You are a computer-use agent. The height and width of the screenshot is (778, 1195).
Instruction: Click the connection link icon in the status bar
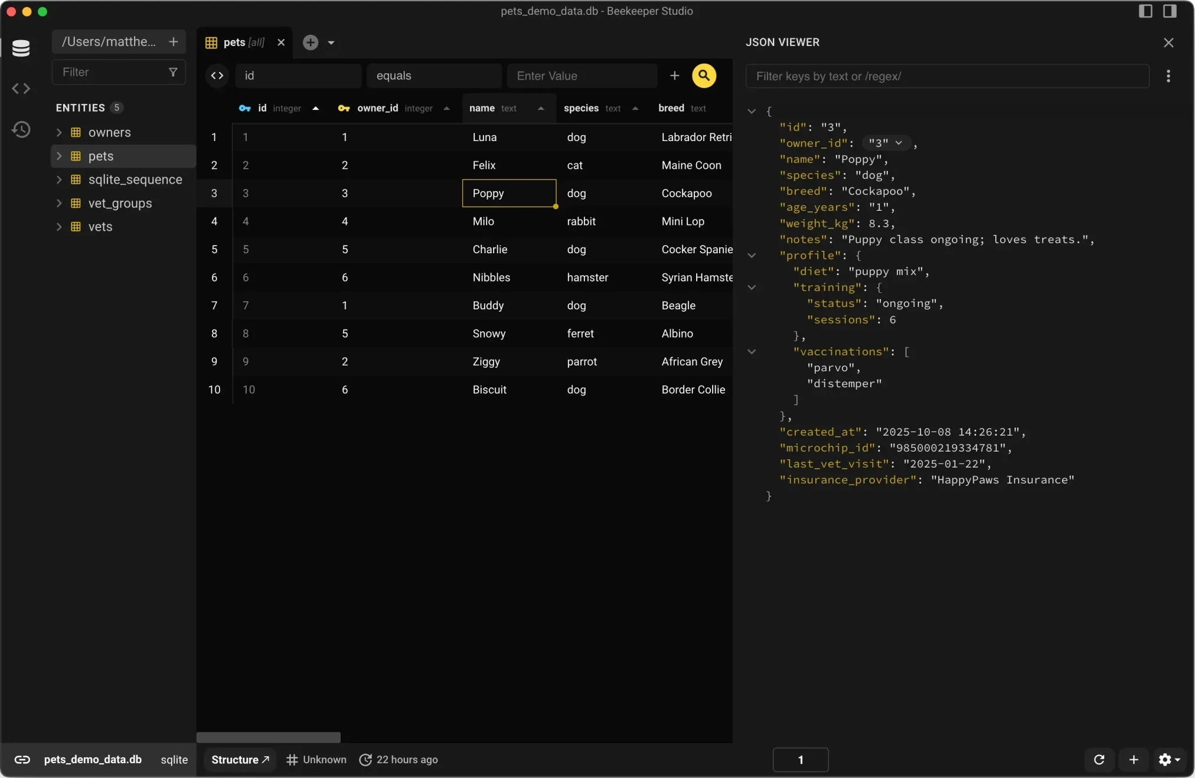pyautogui.click(x=22, y=760)
